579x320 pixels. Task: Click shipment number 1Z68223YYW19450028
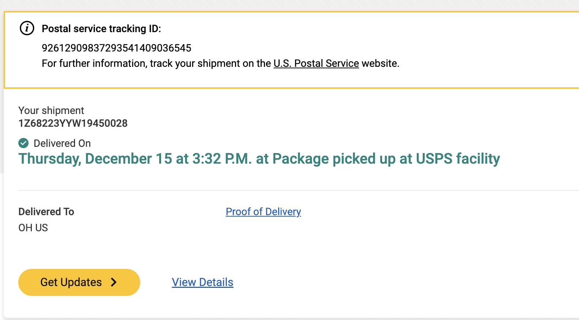pyautogui.click(x=73, y=123)
